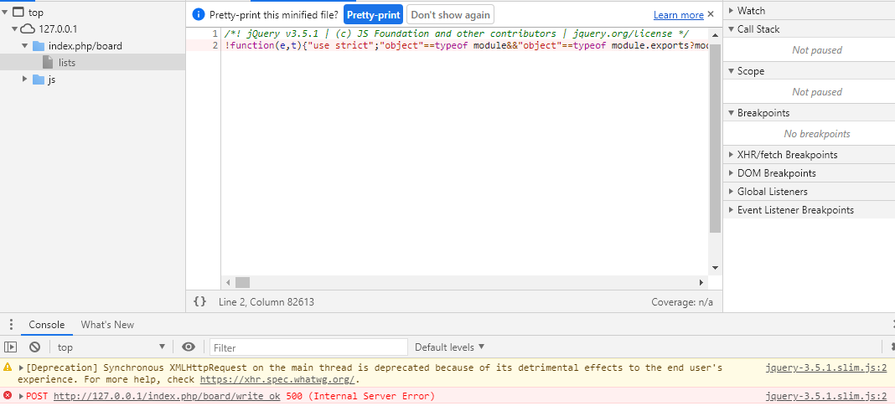Click the pretty-print curly braces icon
Image resolution: width=895 pixels, height=406 pixels.
pos(199,302)
